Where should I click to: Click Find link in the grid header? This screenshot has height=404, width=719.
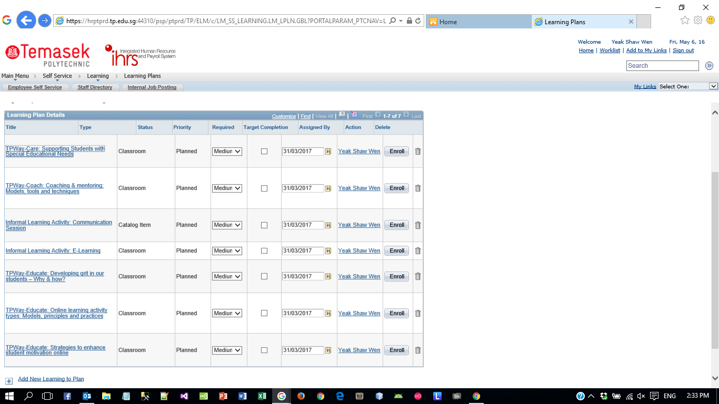(305, 116)
